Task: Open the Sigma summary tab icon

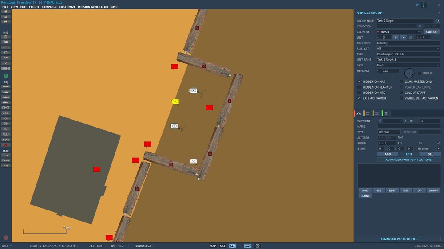Action: point(386,113)
